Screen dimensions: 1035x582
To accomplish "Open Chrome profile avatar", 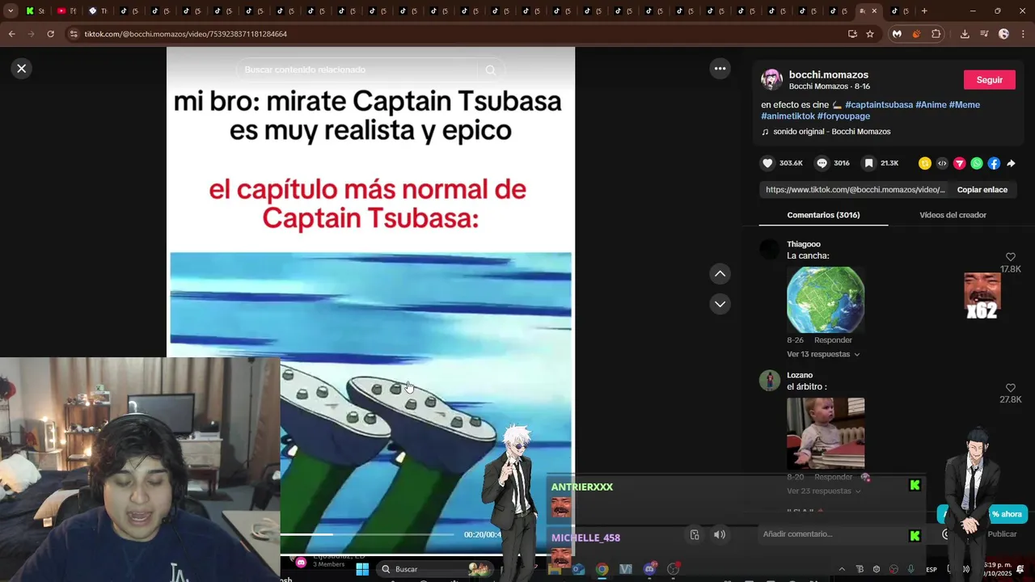I will 1003,34.
